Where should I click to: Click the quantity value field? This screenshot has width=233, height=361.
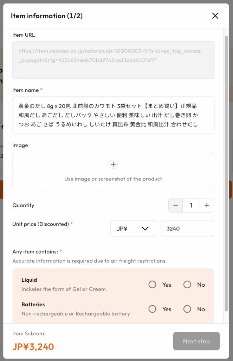(x=191, y=205)
